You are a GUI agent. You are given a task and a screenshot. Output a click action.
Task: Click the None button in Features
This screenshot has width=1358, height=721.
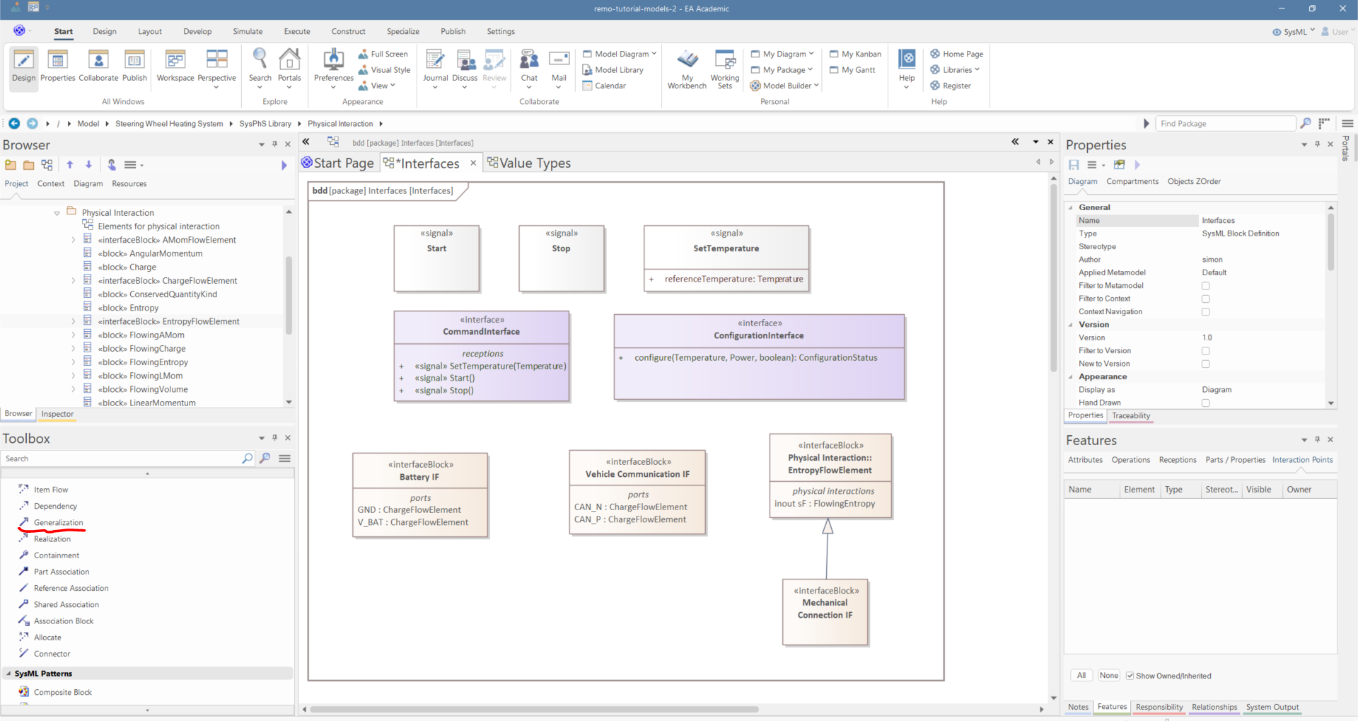pos(1108,676)
